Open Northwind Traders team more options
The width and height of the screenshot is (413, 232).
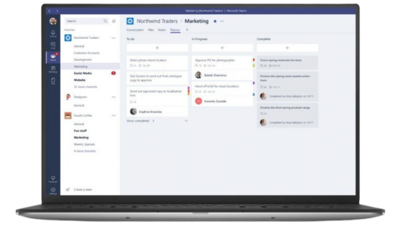point(113,38)
